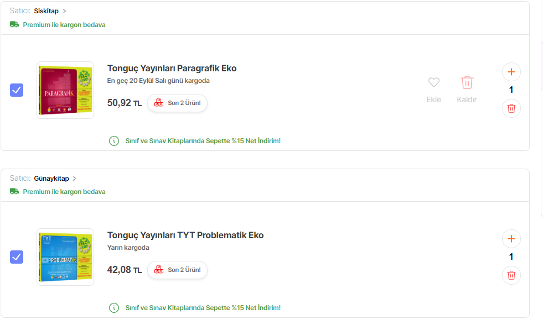Viewport: 543px width, 325px height.
Task: Open Tonguç Yayınları Paragrafik Eko product title
Action: pyautogui.click(x=172, y=69)
